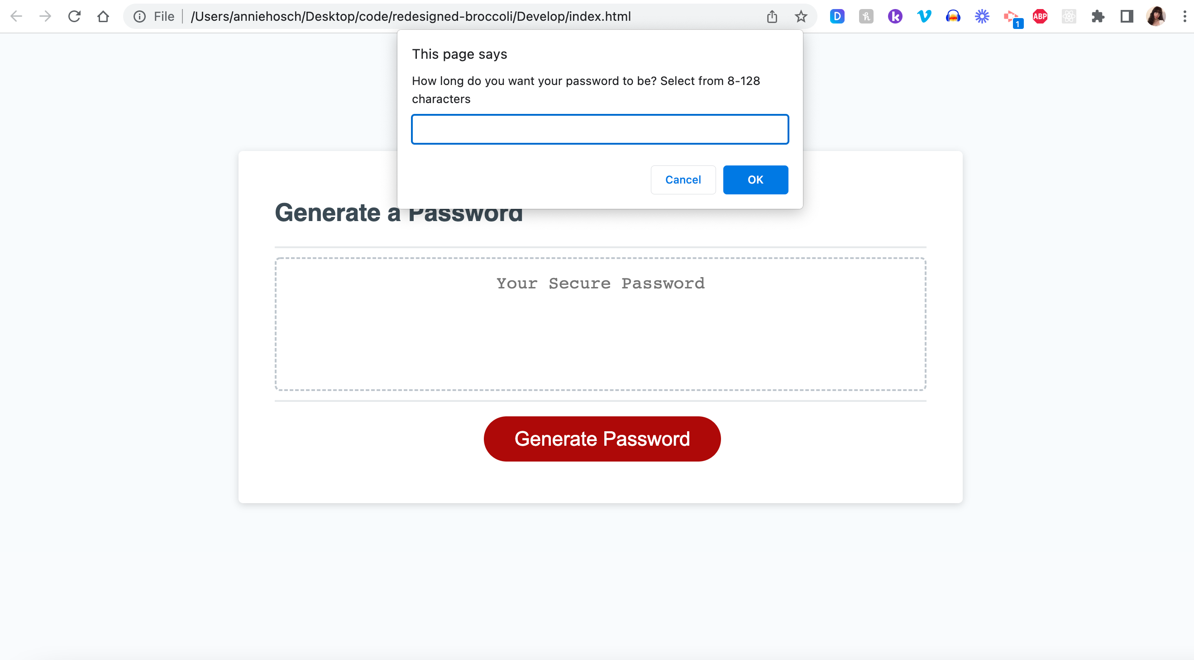The height and width of the screenshot is (660, 1194).
Task: Navigate back using the back arrow
Action: 16,16
